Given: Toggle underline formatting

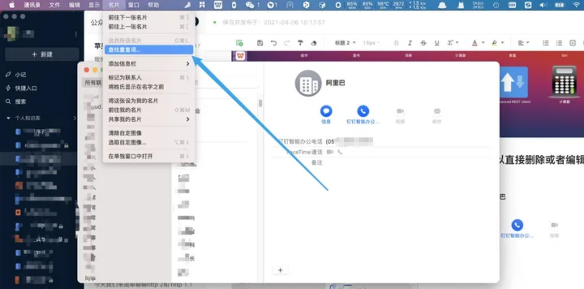Looking at the screenshot, I should click(437, 43).
